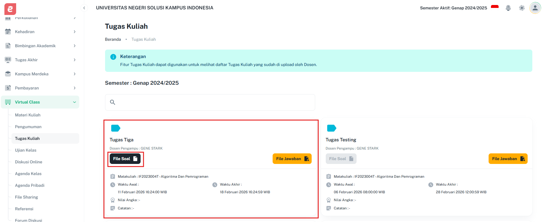
Task: Open the notifications bell icon
Action: pos(508,8)
